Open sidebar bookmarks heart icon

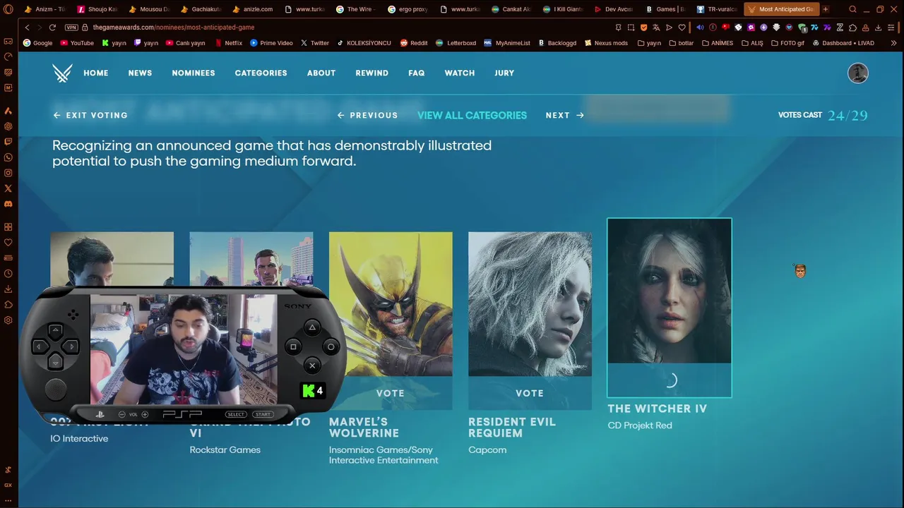[8, 243]
